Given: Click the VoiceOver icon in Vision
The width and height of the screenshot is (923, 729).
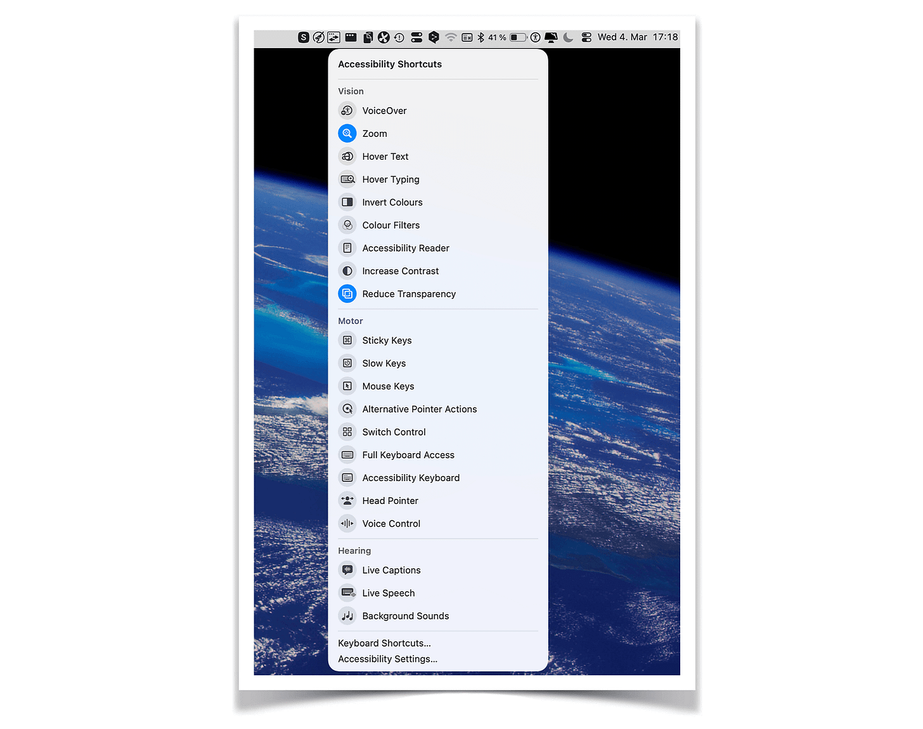Looking at the screenshot, I should (347, 111).
